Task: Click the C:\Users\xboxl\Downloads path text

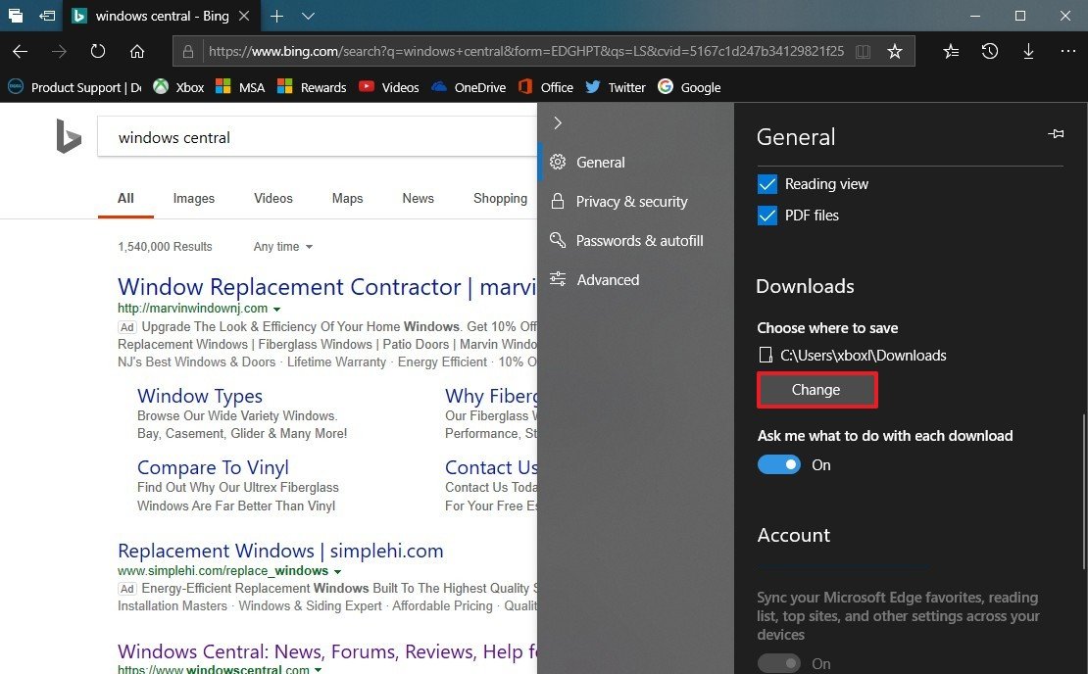Action: [864, 356]
